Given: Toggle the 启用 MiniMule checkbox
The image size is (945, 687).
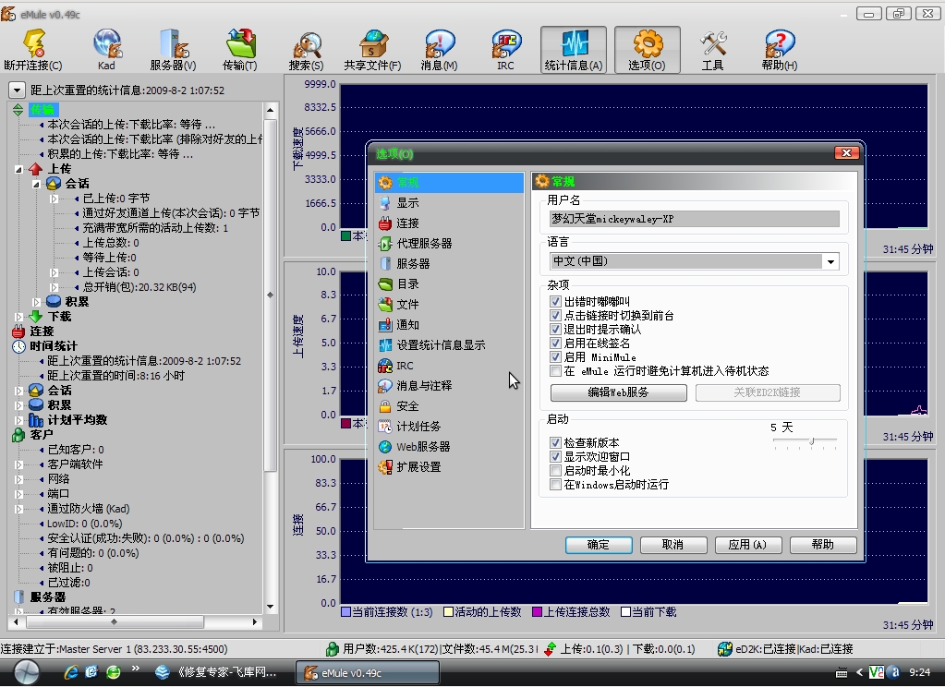Looking at the screenshot, I should click(556, 356).
